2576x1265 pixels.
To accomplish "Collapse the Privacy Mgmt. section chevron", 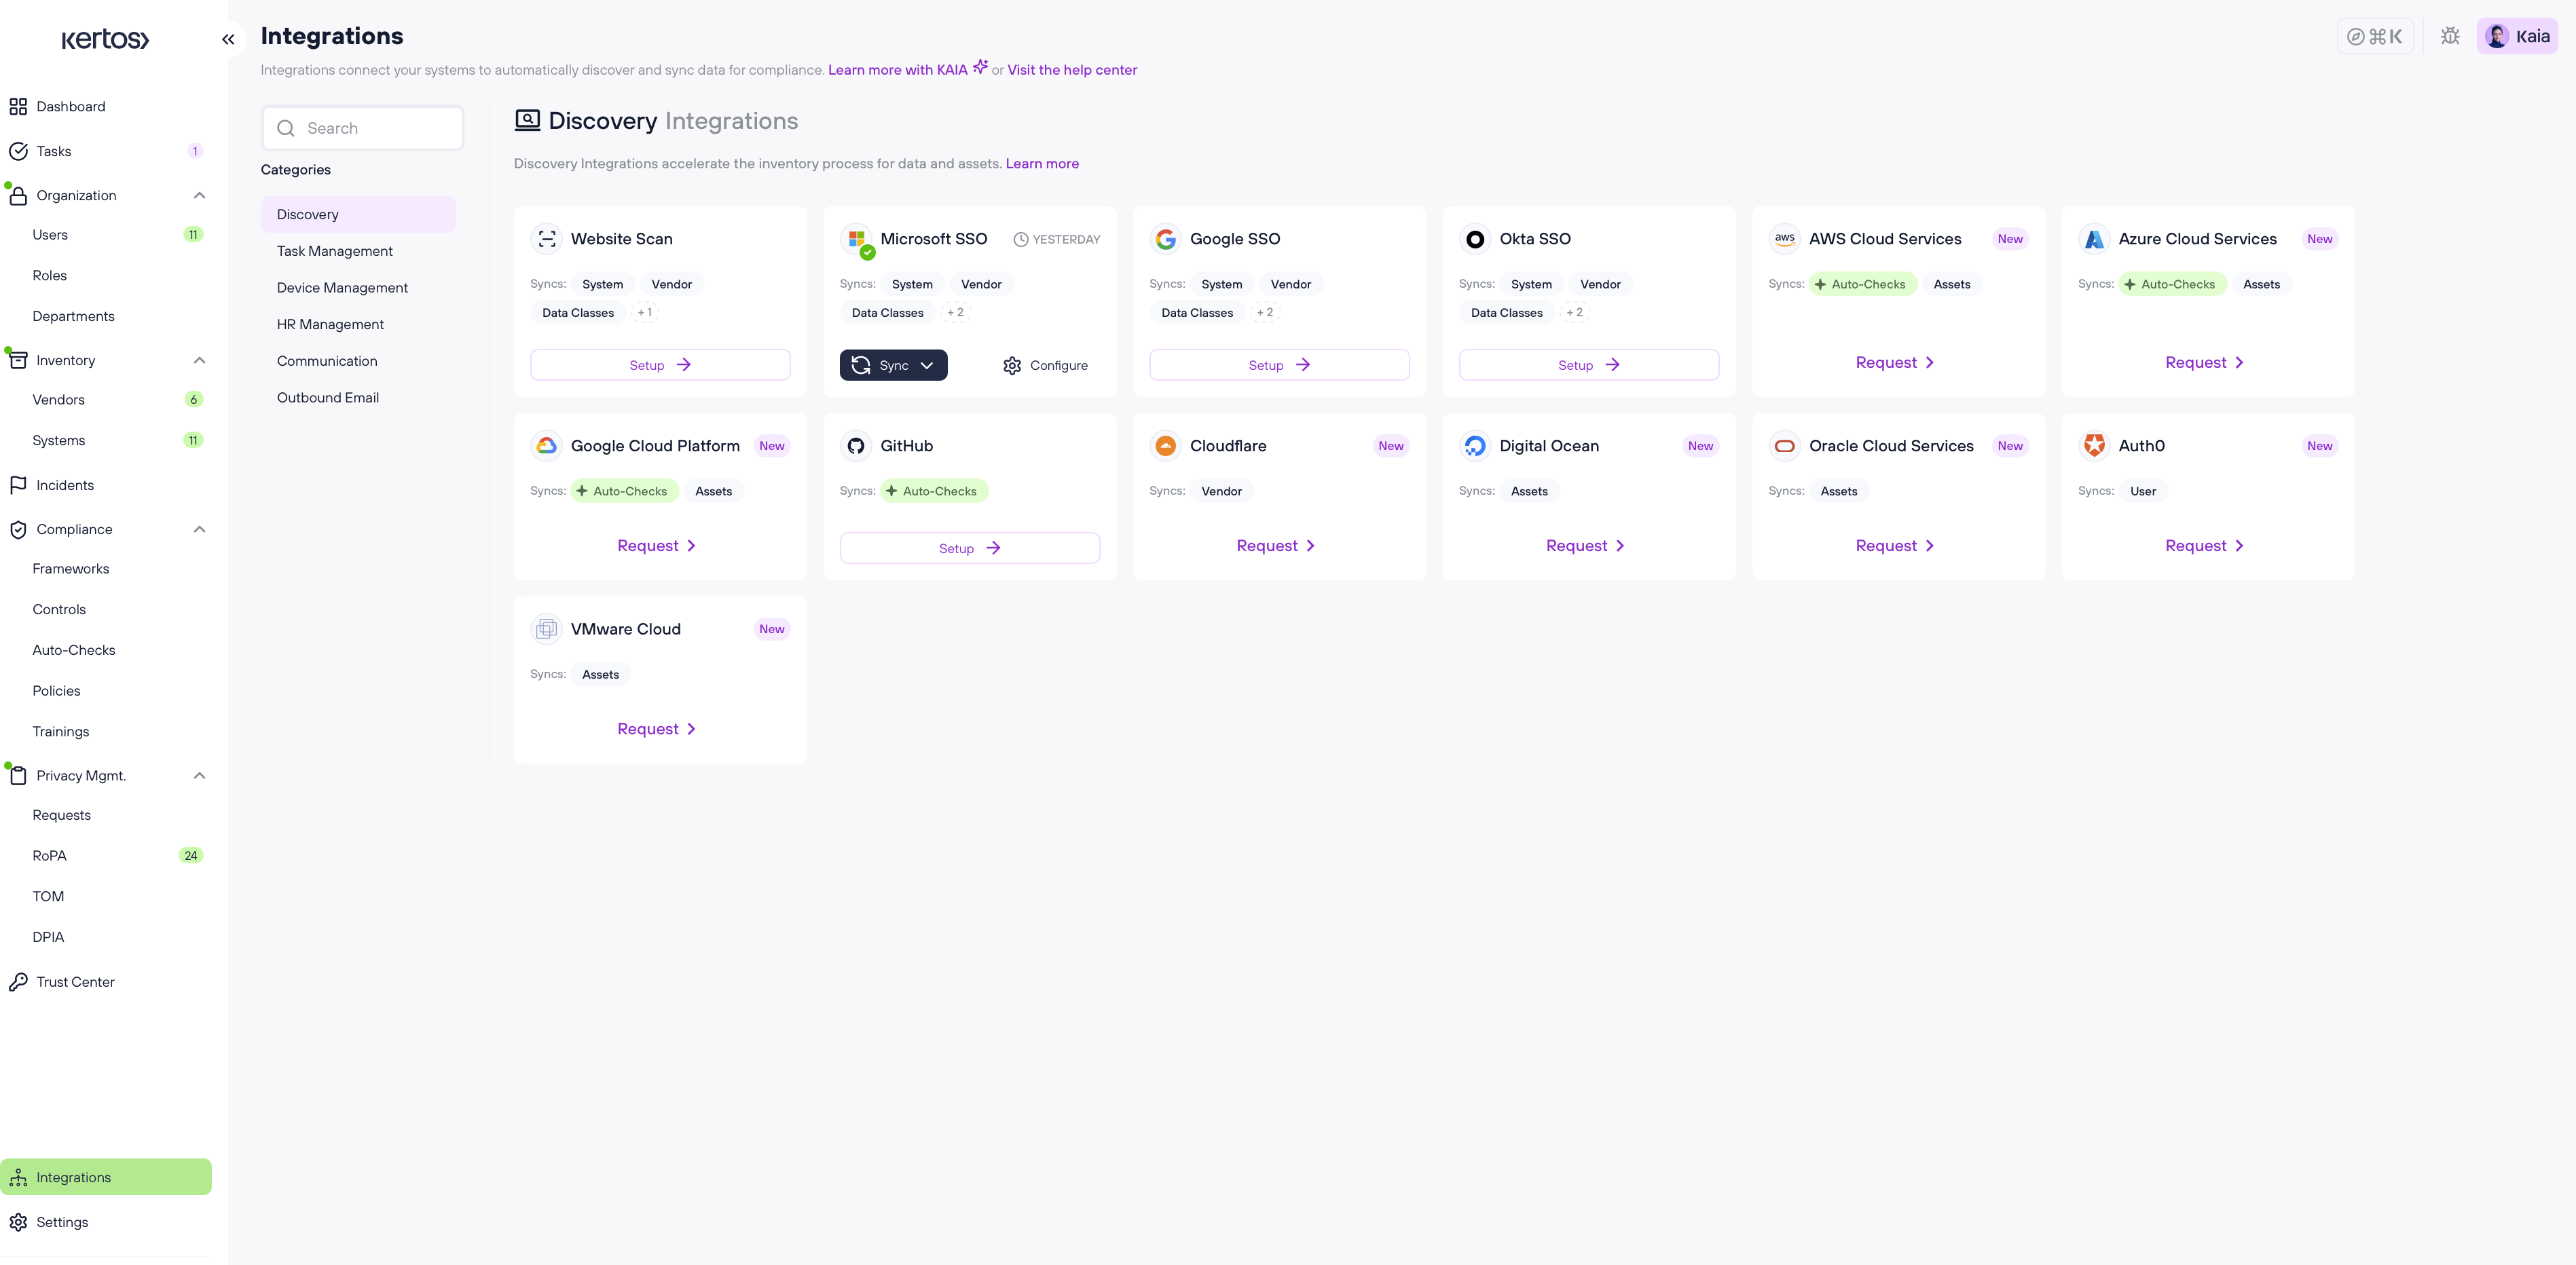I will point(199,776).
